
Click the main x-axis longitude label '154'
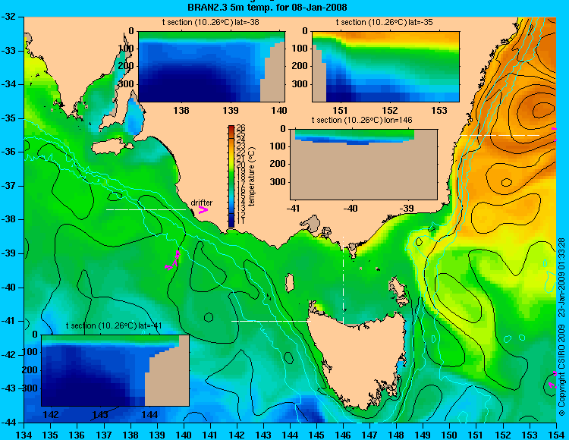pyautogui.click(x=556, y=435)
